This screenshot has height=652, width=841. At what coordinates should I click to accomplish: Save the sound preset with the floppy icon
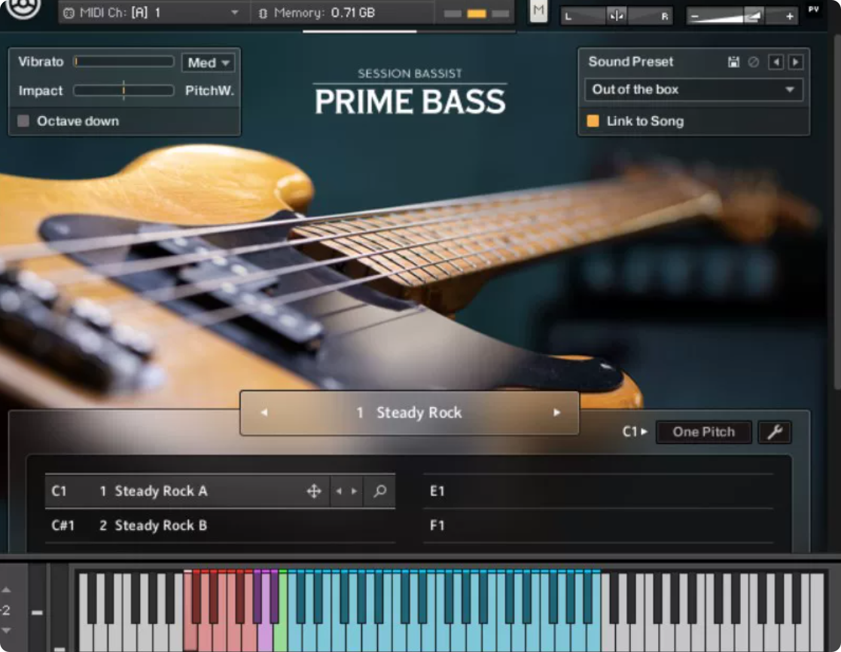[x=733, y=63]
